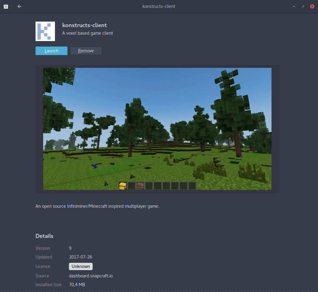Open the game screenshot preview
318x292 pixels.
(157, 129)
